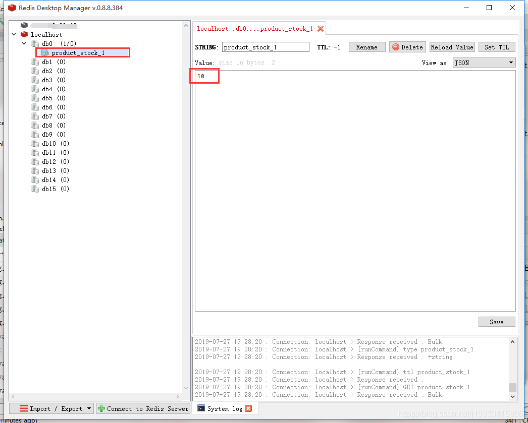Screen dimensions: 528x423
Task: Open the View as JSON dropdown
Action: pyautogui.click(x=484, y=63)
